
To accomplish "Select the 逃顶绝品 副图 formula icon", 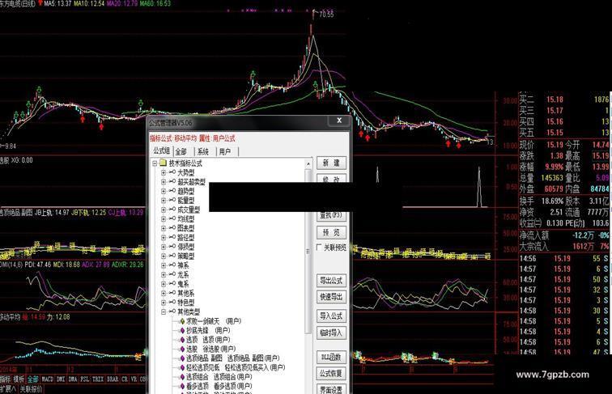I will (x=182, y=358).
